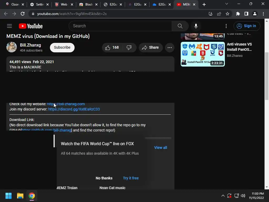Open the YouTube hamburger guide menu

9,26
